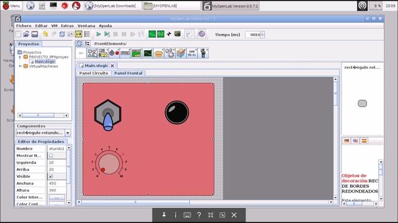This screenshot has width=398, height=223.
Task: Click the toggle switch on front panel
Action: coord(108,115)
